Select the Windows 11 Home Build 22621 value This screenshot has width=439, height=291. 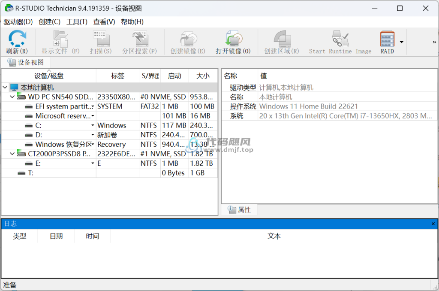309,106
